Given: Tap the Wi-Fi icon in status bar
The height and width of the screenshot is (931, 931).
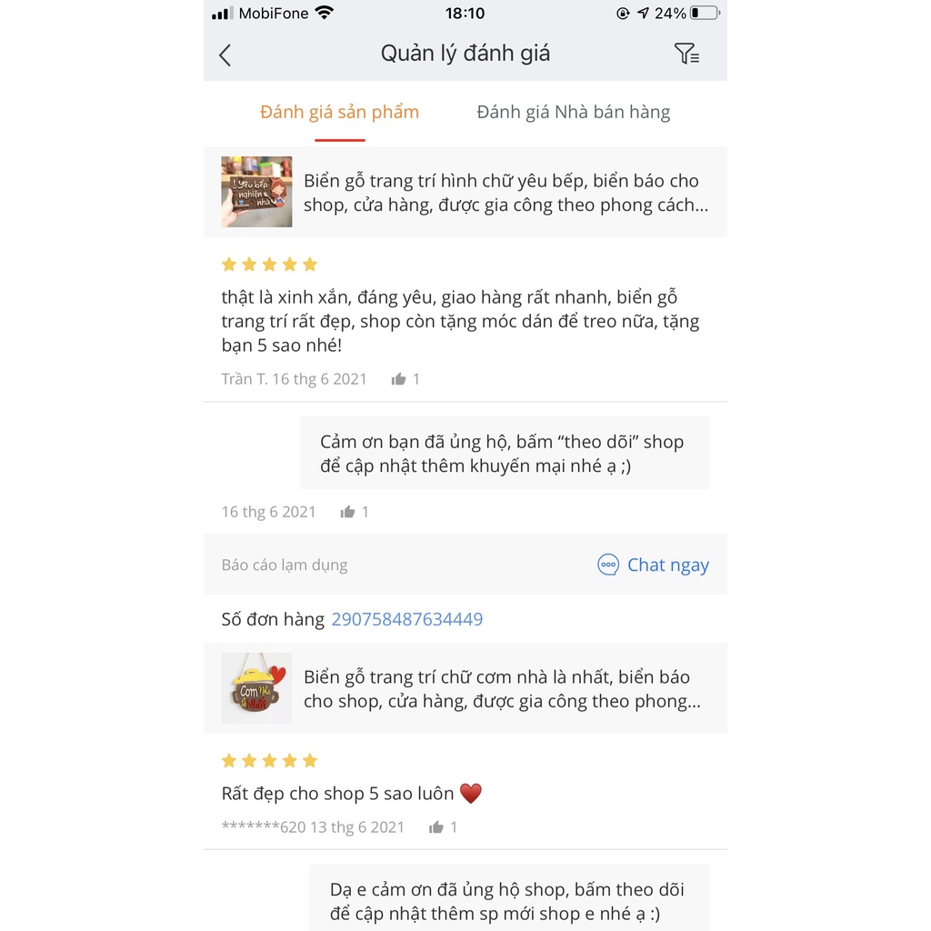Looking at the screenshot, I should [325, 14].
